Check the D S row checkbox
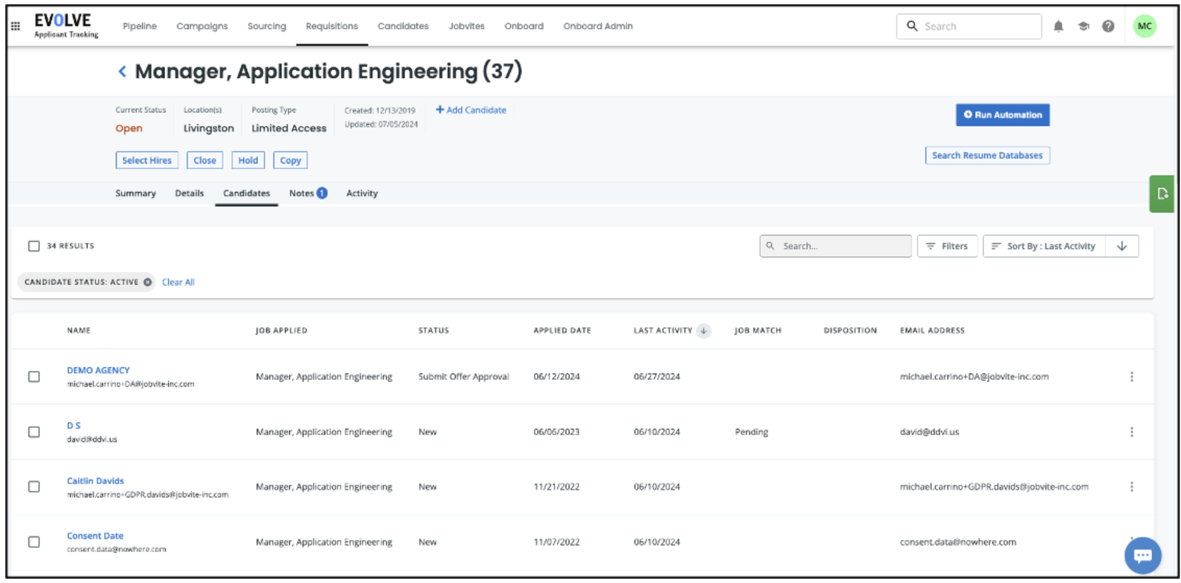 point(34,432)
